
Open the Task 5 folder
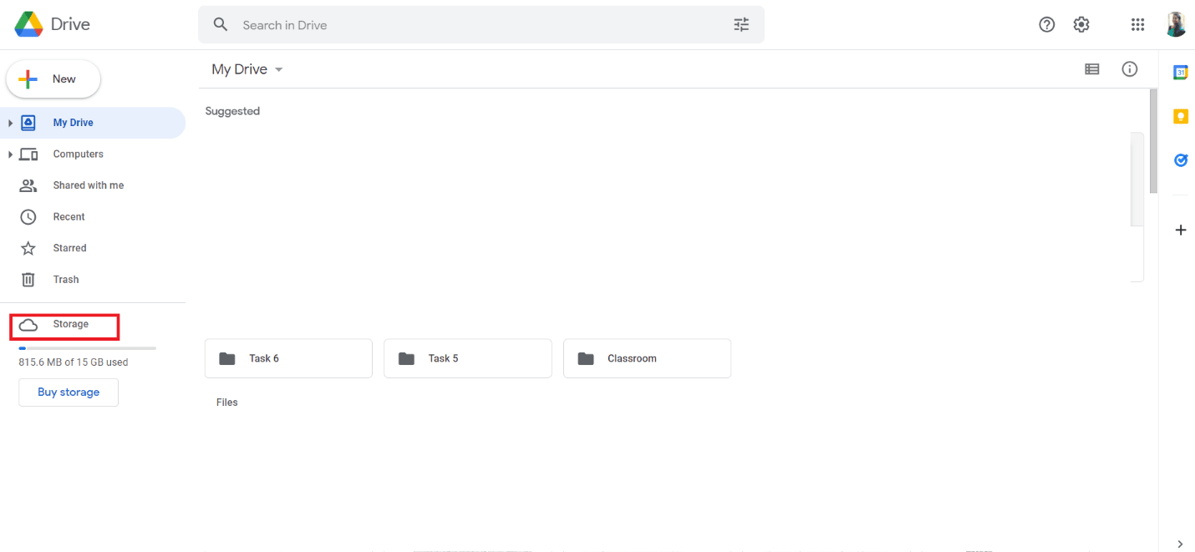coord(468,358)
